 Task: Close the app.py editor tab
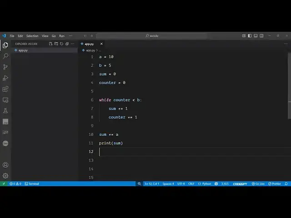[101, 44]
